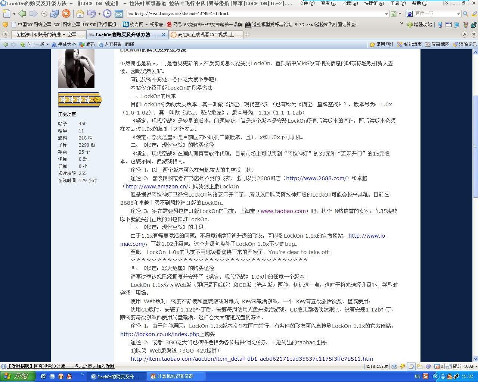478x382 pixels.
Task: Click 编码 encoding button
Action: click(x=87, y=44)
